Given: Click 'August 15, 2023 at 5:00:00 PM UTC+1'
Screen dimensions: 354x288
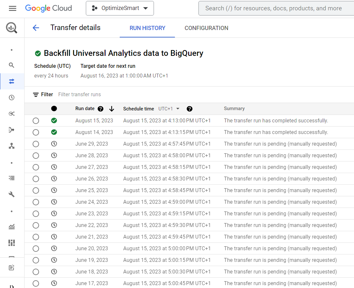Looking at the screenshot, I should pyautogui.click(x=167, y=249).
